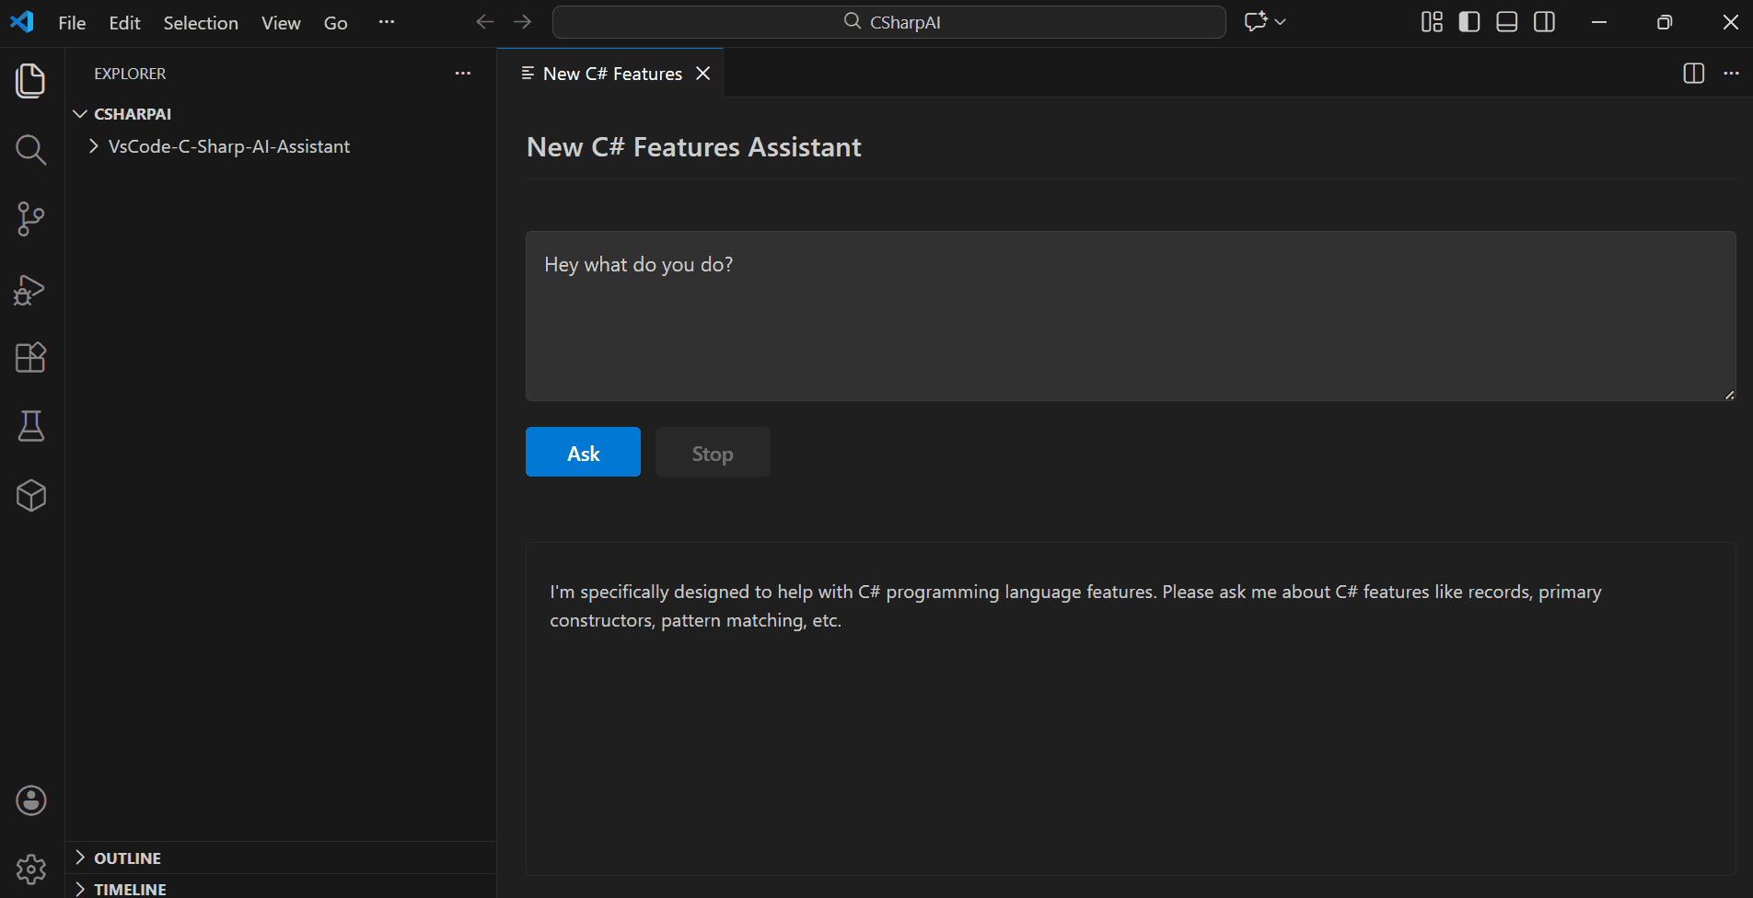Toggle the bottom panel visibility
Viewport: 1753px width, 898px height.
[x=1507, y=22]
